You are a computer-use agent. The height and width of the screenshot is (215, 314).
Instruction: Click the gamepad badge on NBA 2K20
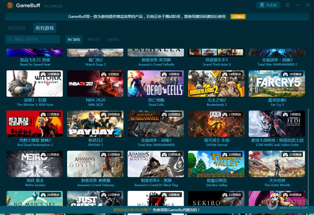(111, 74)
